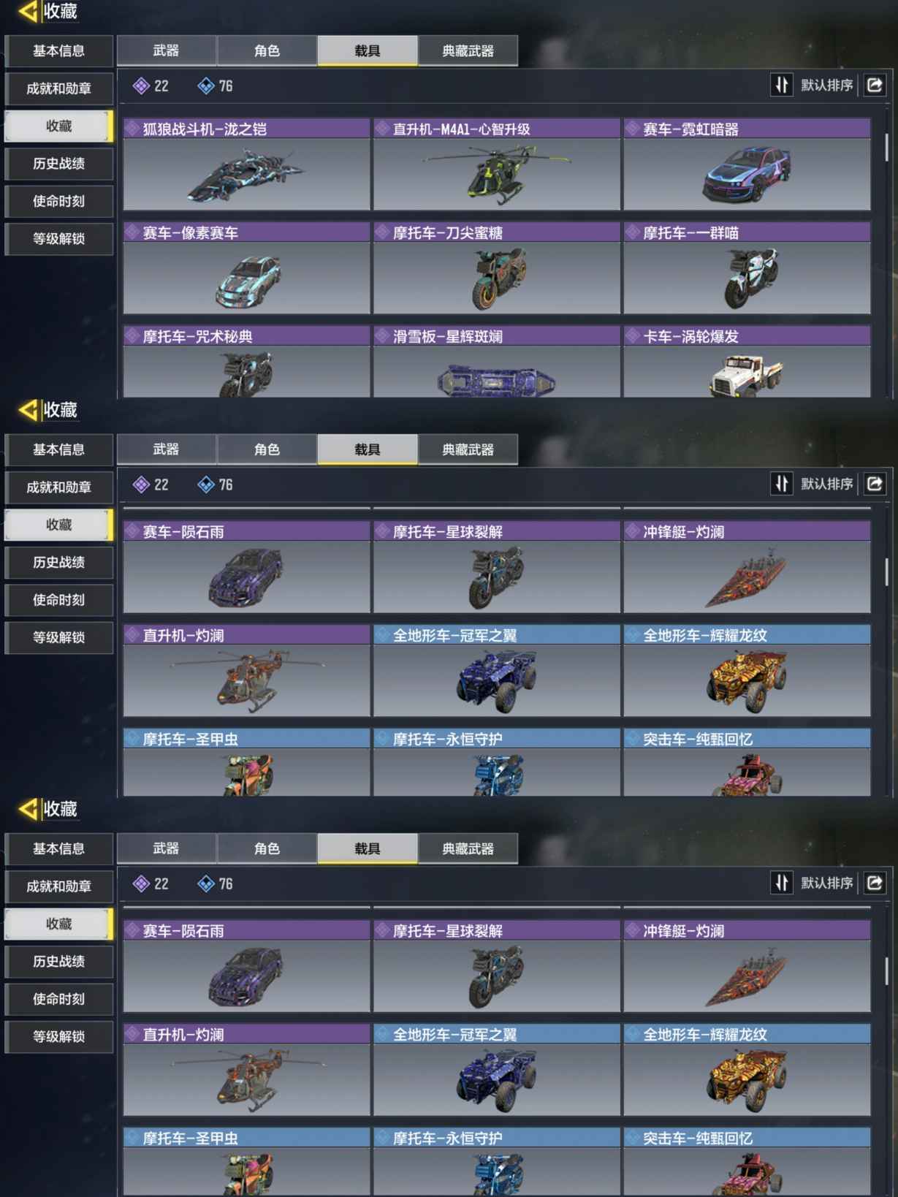Click the sort arrows icon beside topmost 默认排序
The width and height of the screenshot is (898, 1197).
782,85
